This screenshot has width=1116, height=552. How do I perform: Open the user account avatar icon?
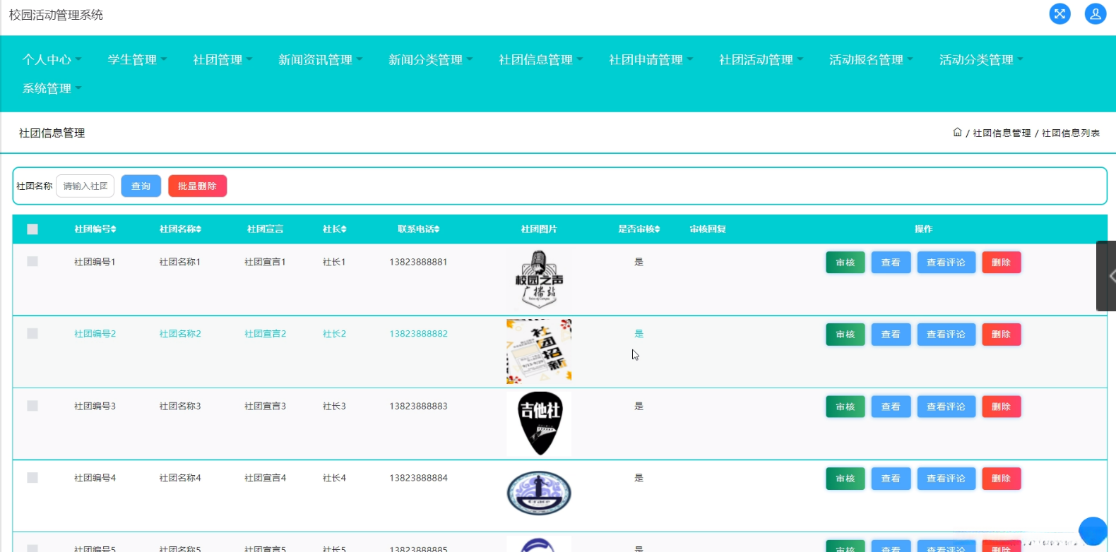1096,14
